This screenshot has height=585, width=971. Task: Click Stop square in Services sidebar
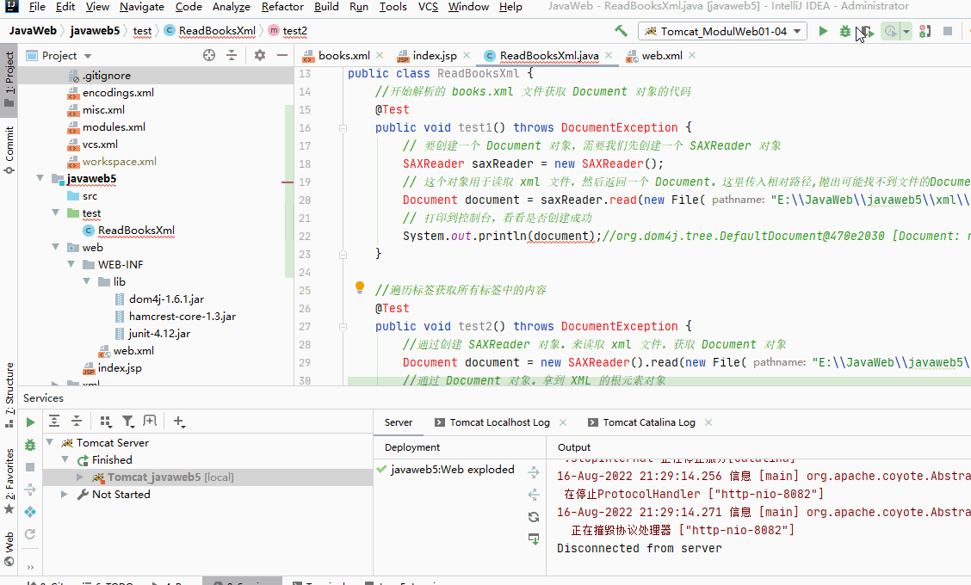tap(30, 467)
